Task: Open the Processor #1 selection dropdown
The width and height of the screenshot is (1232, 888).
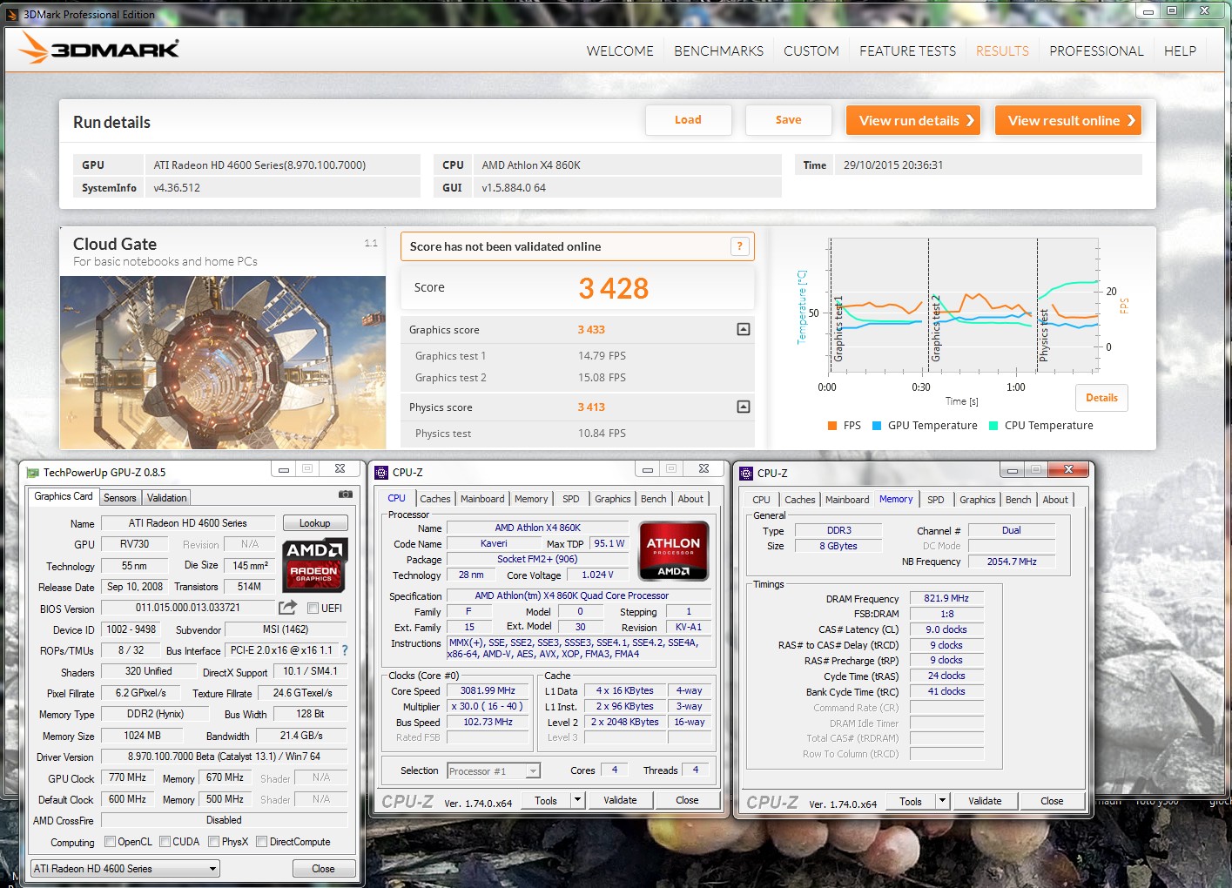Action: (x=494, y=771)
